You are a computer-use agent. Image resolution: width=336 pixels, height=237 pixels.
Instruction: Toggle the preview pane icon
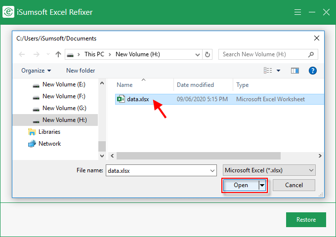(295, 71)
